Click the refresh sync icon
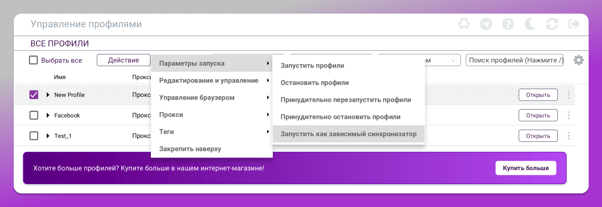602x207 pixels. pos(552,24)
